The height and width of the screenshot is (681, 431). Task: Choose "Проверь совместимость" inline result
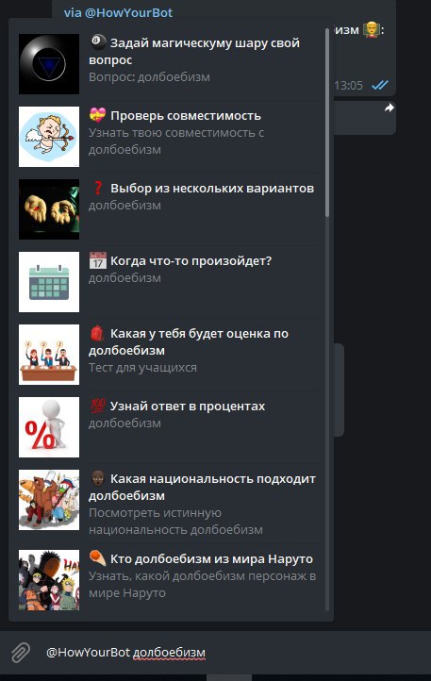click(x=167, y=137)
